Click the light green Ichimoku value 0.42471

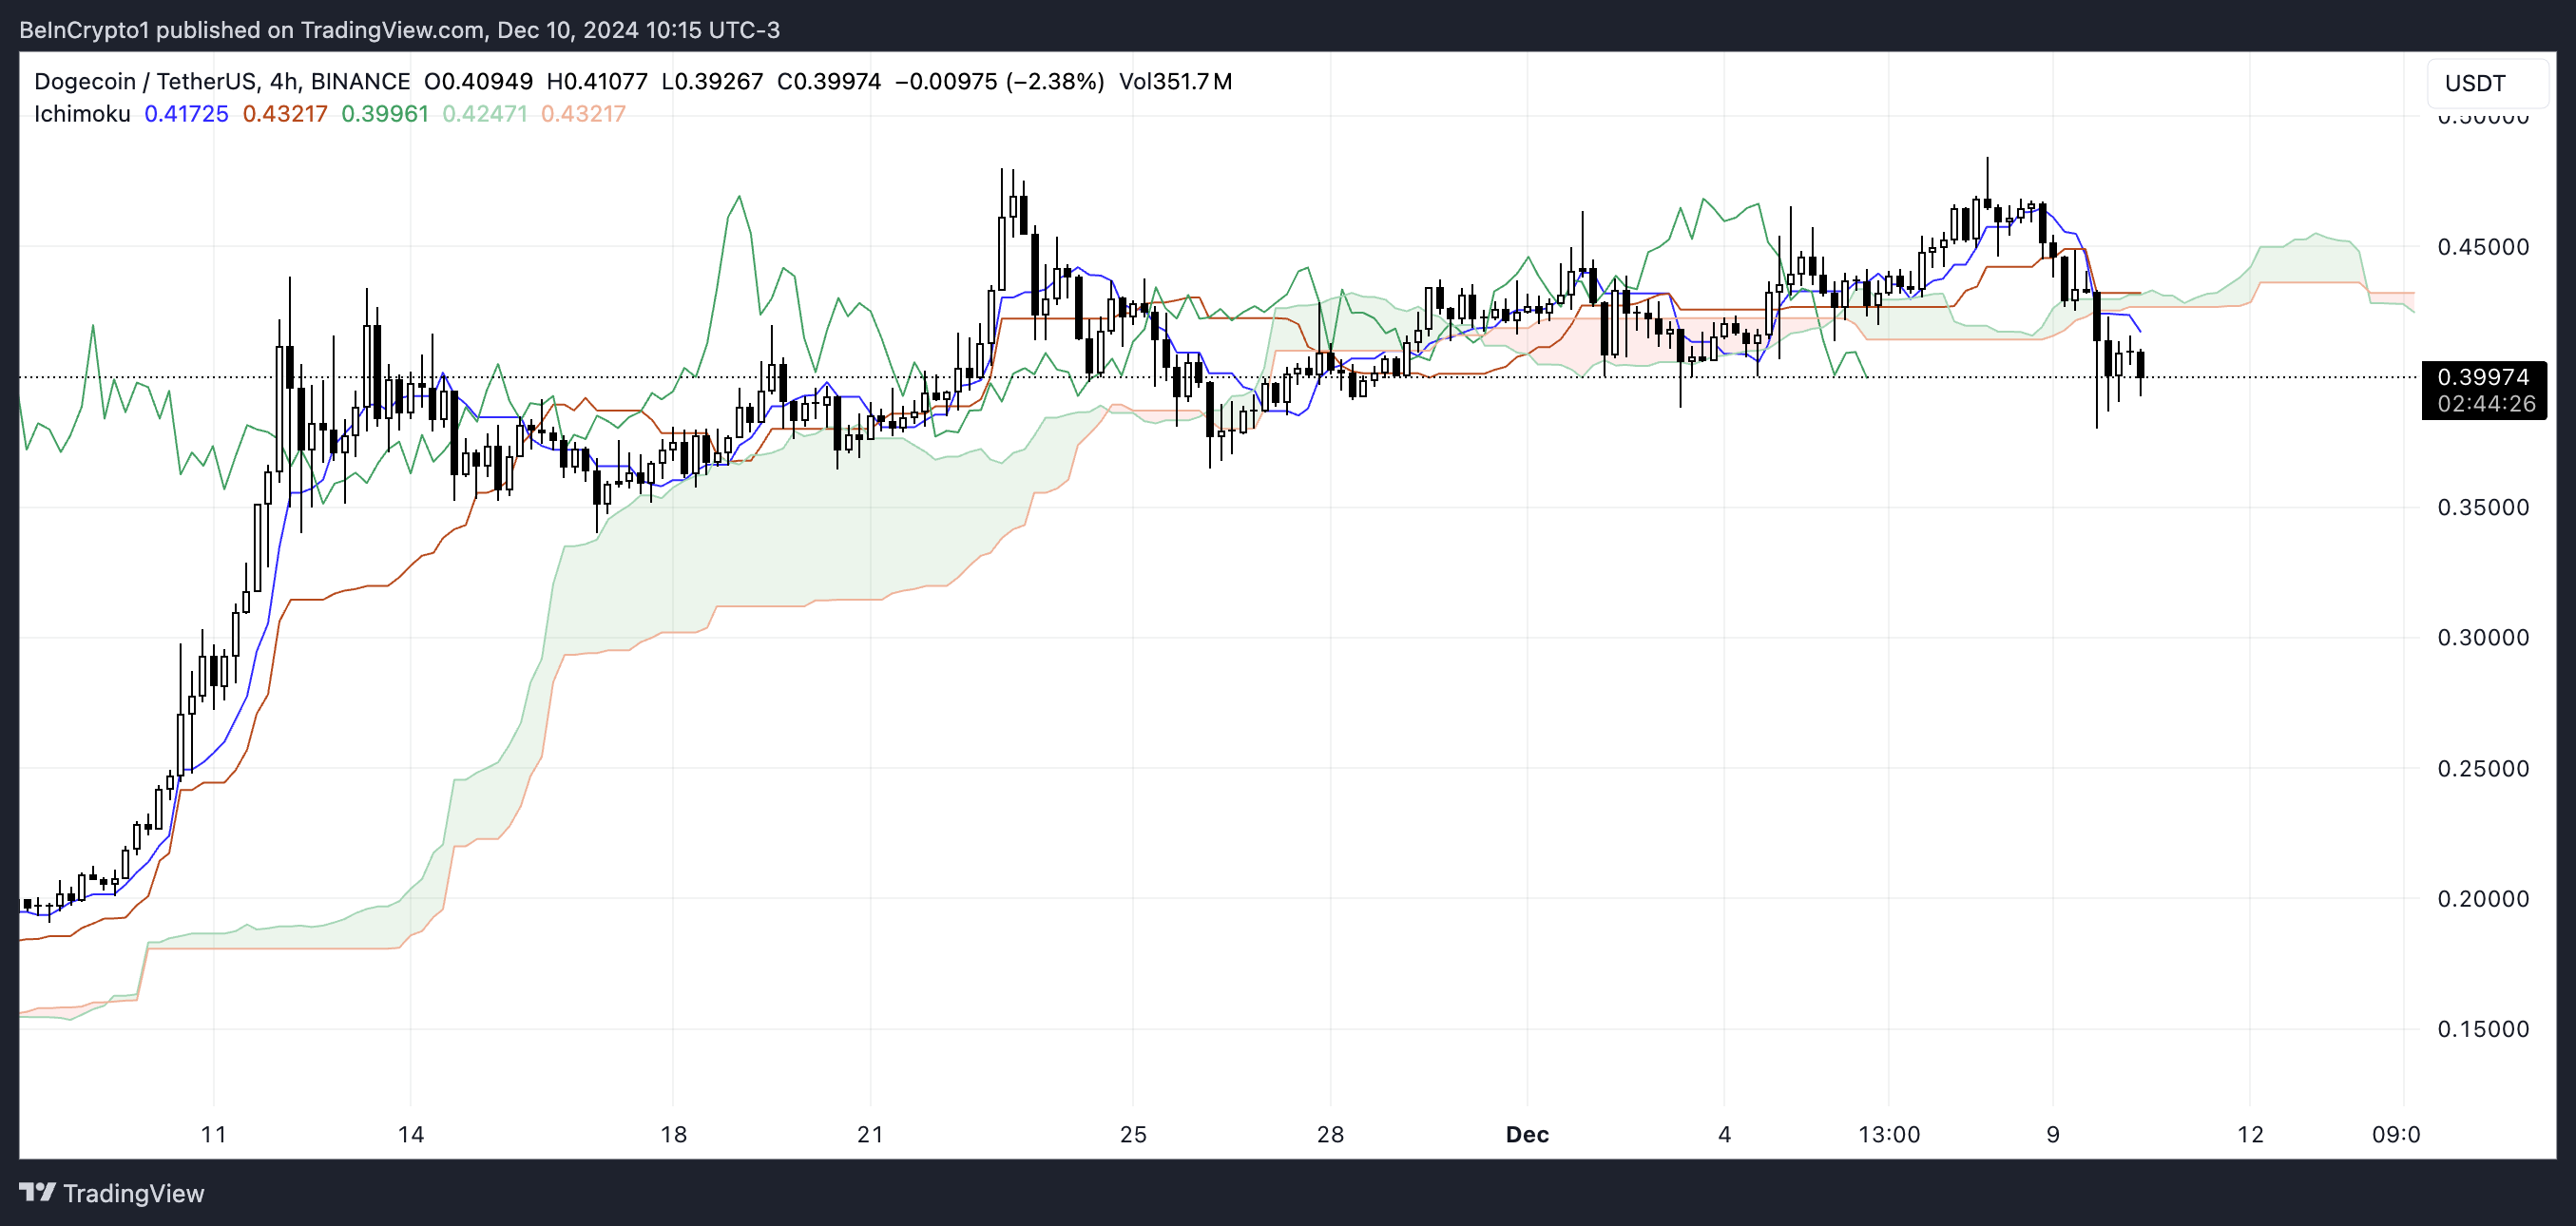tap(484, 114)
